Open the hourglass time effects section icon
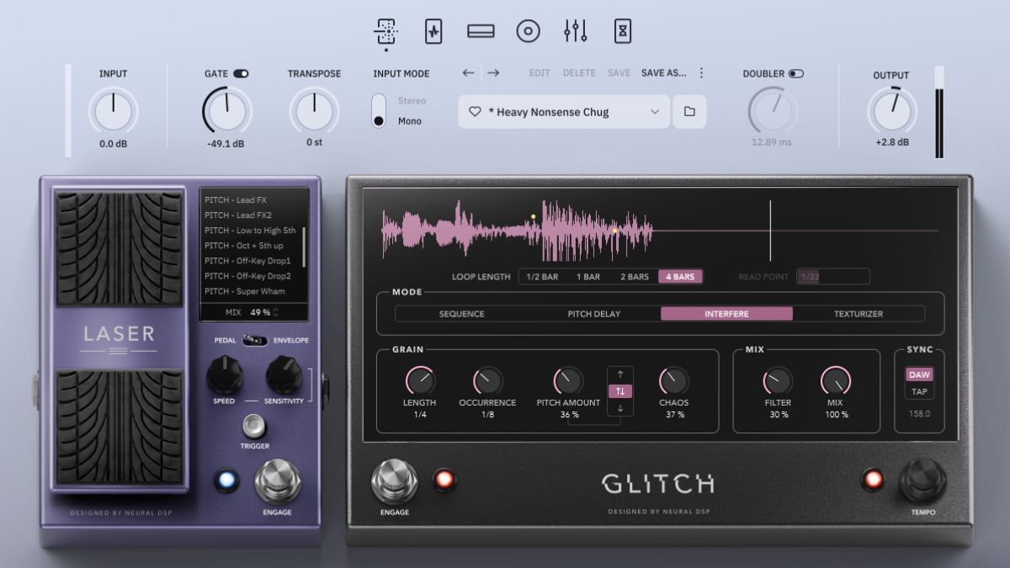The width and height of the screenshot is (1010, 568). (x=622, y=32)
